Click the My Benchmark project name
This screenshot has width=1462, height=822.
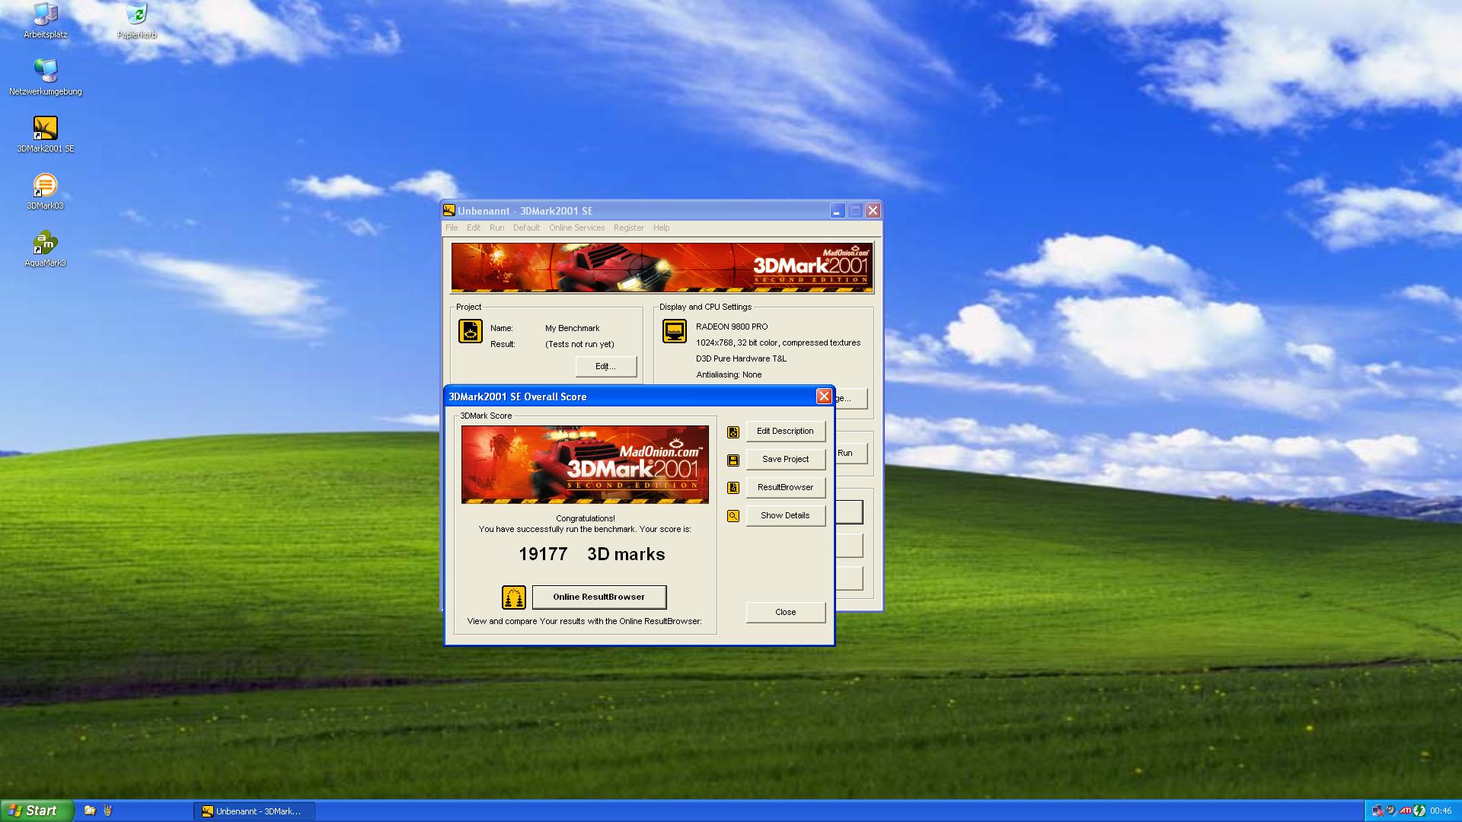(x=572, y=329)
